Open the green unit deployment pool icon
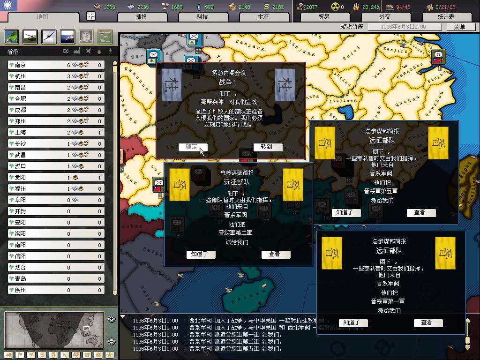Screen dimensions: 480x360 [x=105, y=37]
